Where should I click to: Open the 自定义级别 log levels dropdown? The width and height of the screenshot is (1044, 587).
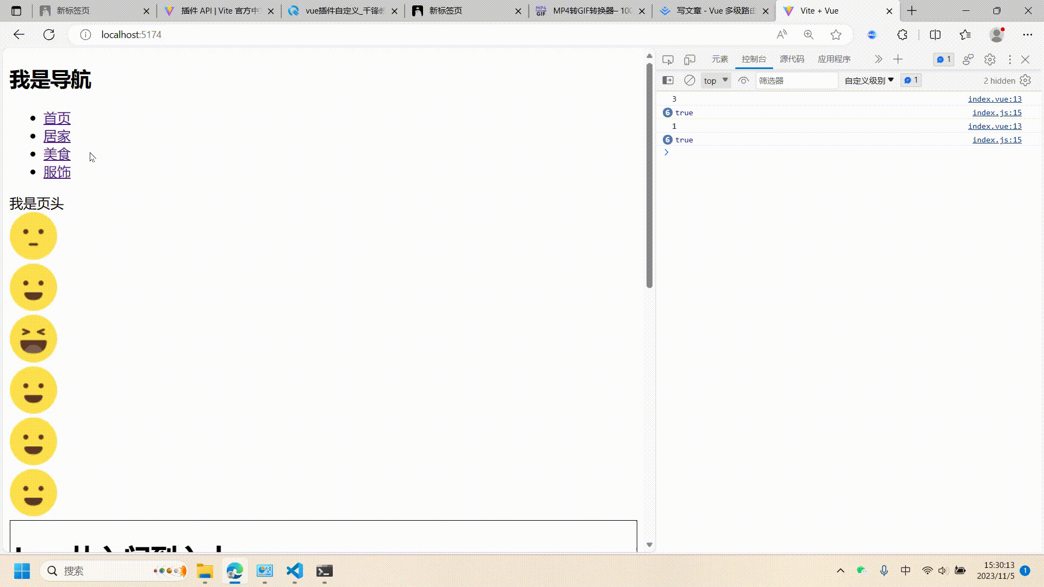coord(868,80)
